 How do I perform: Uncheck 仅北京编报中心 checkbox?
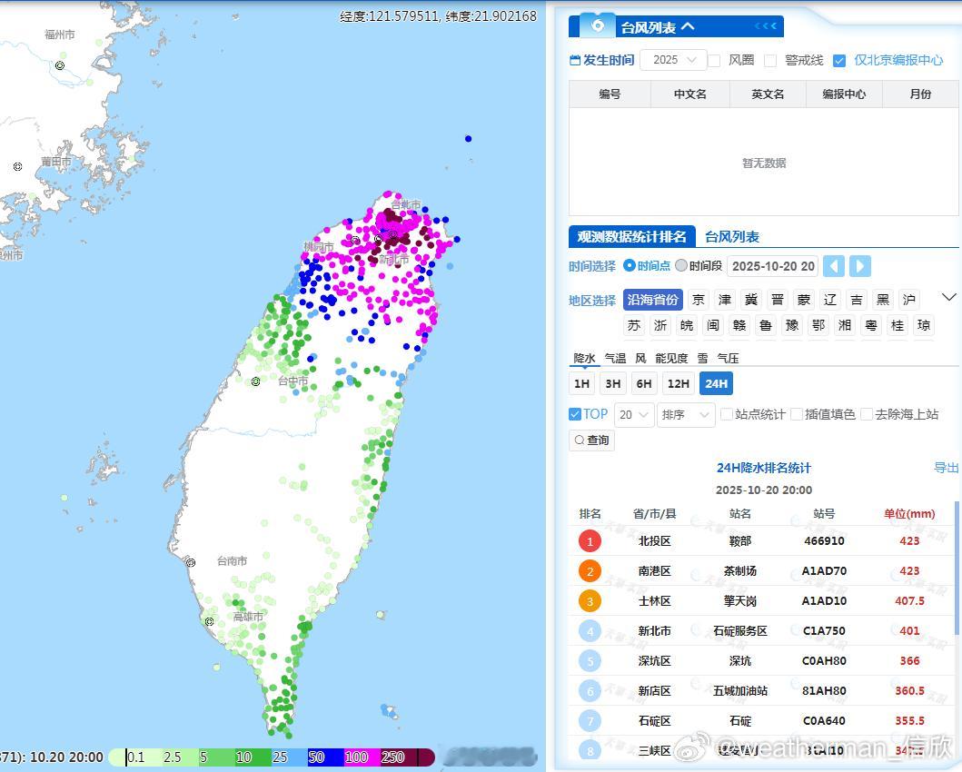[839, 61]
